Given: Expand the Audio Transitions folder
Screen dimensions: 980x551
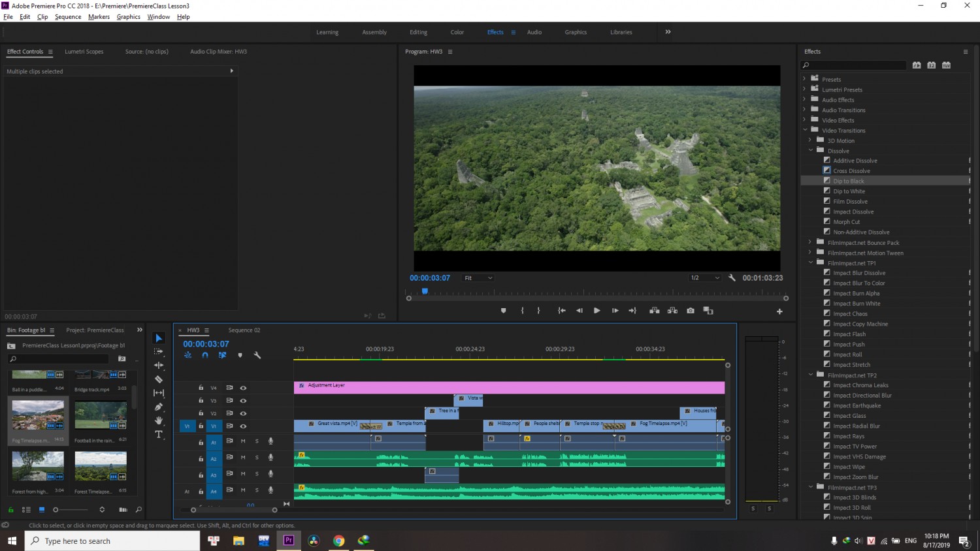Looking at the screenshot, I should 804,110.
